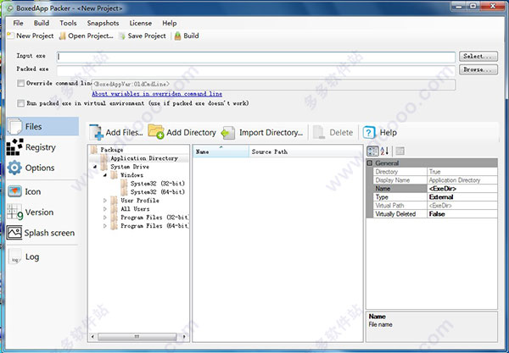Collapse the System Drive tree node
Viewport: 509px width, 353px height.
[x=95, y=167]
